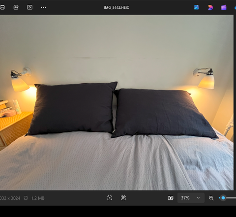This screenshot has width=236, height=217.
Task: Toggle the fit to window icon
Action: tap(171, 198)
